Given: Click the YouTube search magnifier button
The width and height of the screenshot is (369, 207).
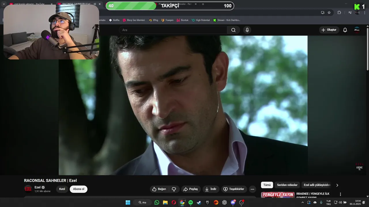Looking at the screenshot, I should point(233,30).
